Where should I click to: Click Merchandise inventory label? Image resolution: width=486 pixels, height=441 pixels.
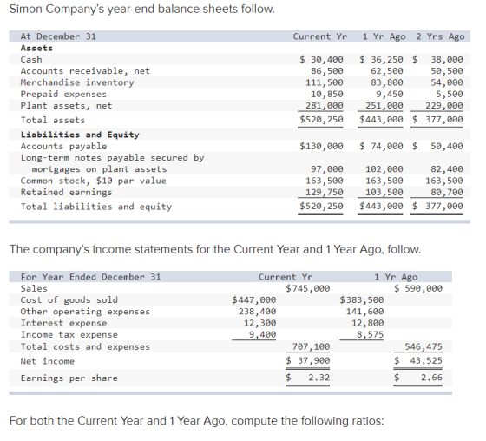point(77,82)
